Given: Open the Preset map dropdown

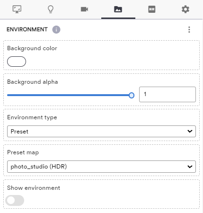Looking at the screenshot, I should (101, 167).
